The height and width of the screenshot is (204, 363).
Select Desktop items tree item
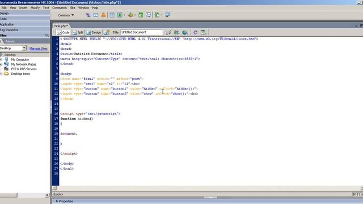(20, 74)
